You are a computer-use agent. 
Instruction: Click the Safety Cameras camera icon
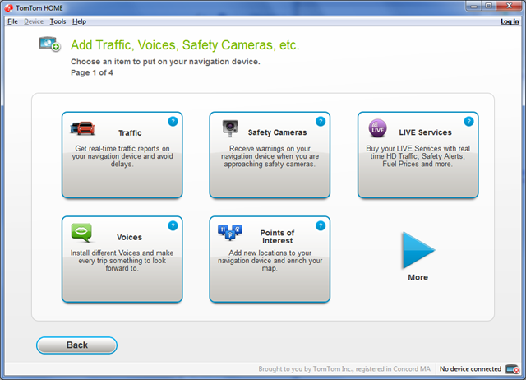click(230, 128)
